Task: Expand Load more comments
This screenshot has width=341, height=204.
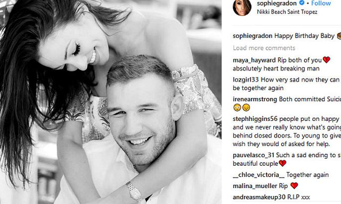Action: click(x=264, y=48)
